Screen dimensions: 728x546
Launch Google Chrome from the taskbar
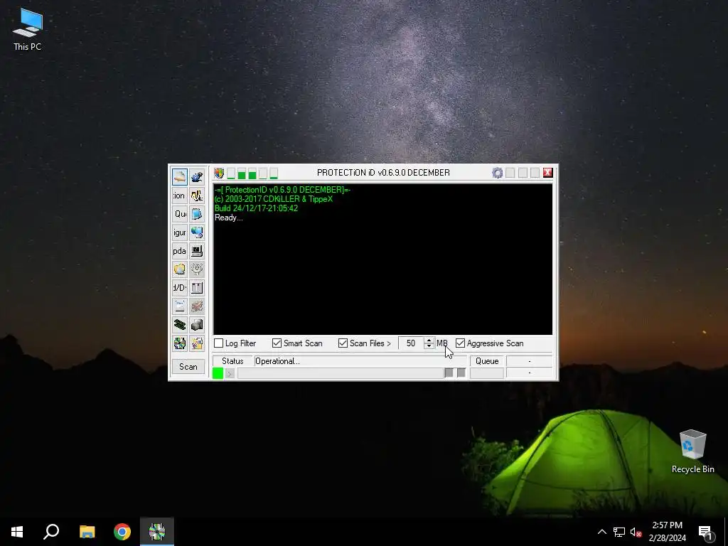(x=122, y=532)
